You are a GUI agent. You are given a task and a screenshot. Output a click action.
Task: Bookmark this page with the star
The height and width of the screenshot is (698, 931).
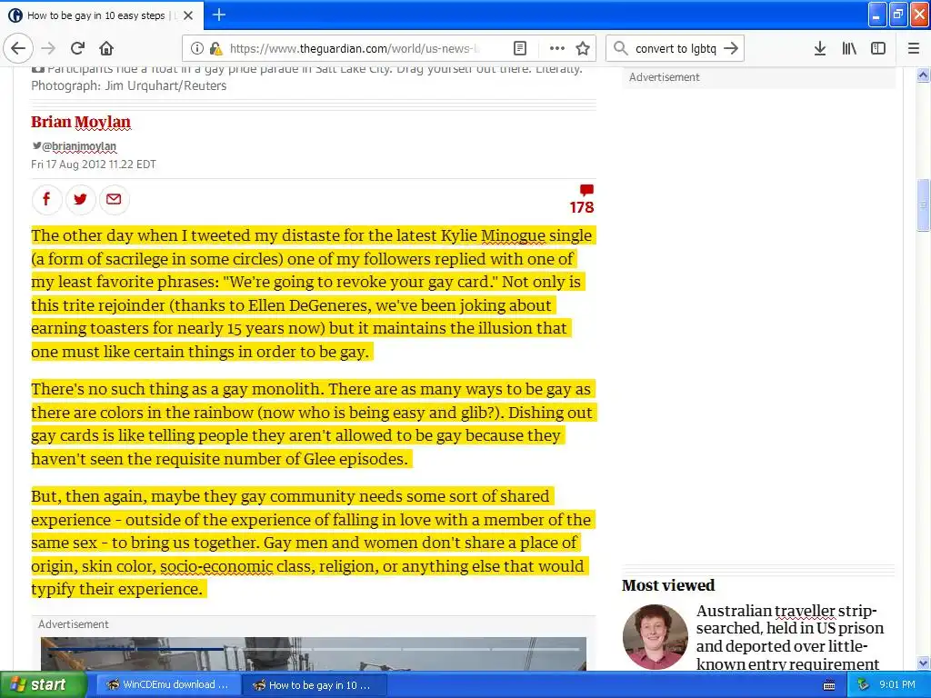[x=583, y=48]
